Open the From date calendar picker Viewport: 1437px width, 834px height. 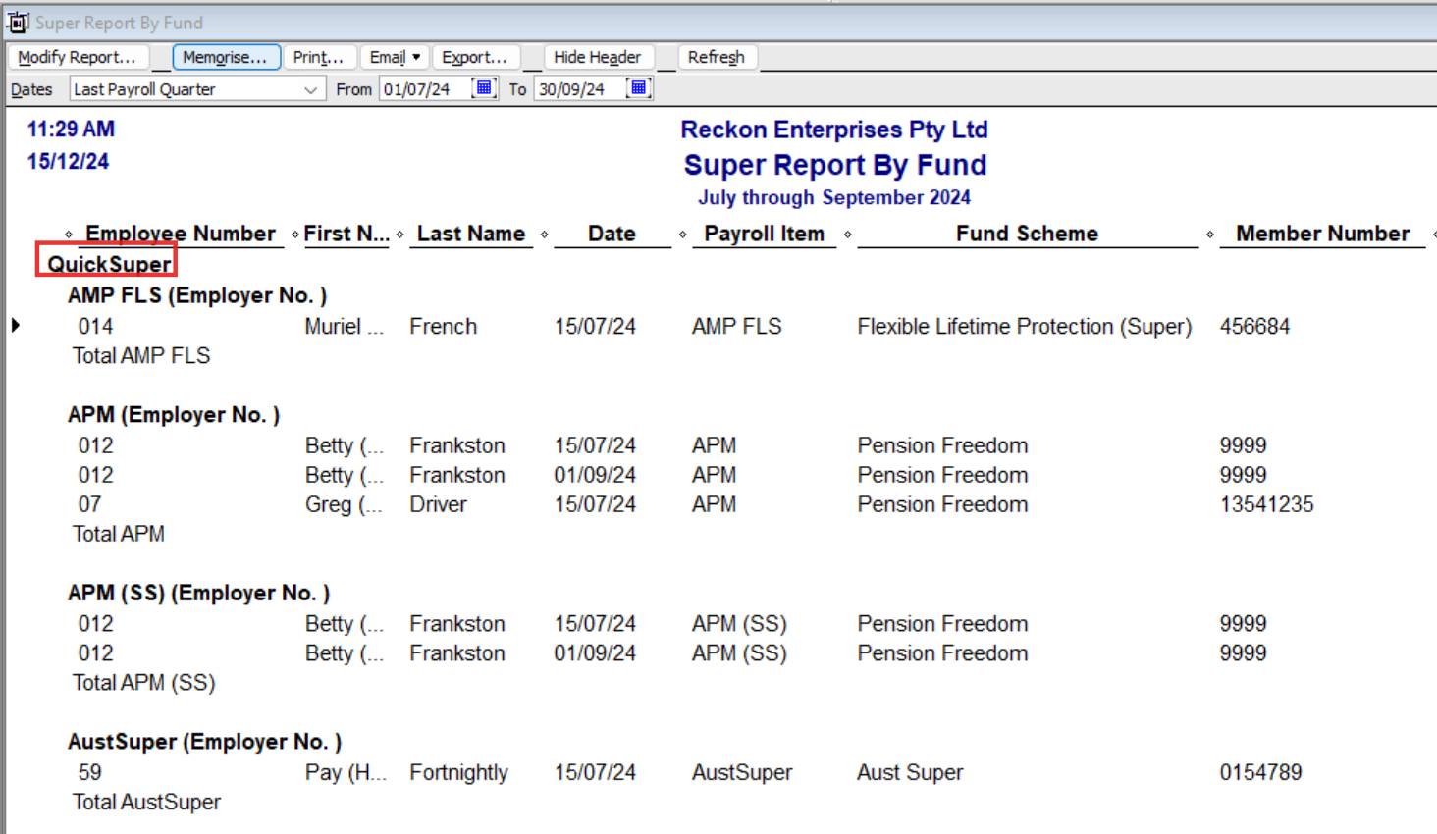[x=484, y=88]
